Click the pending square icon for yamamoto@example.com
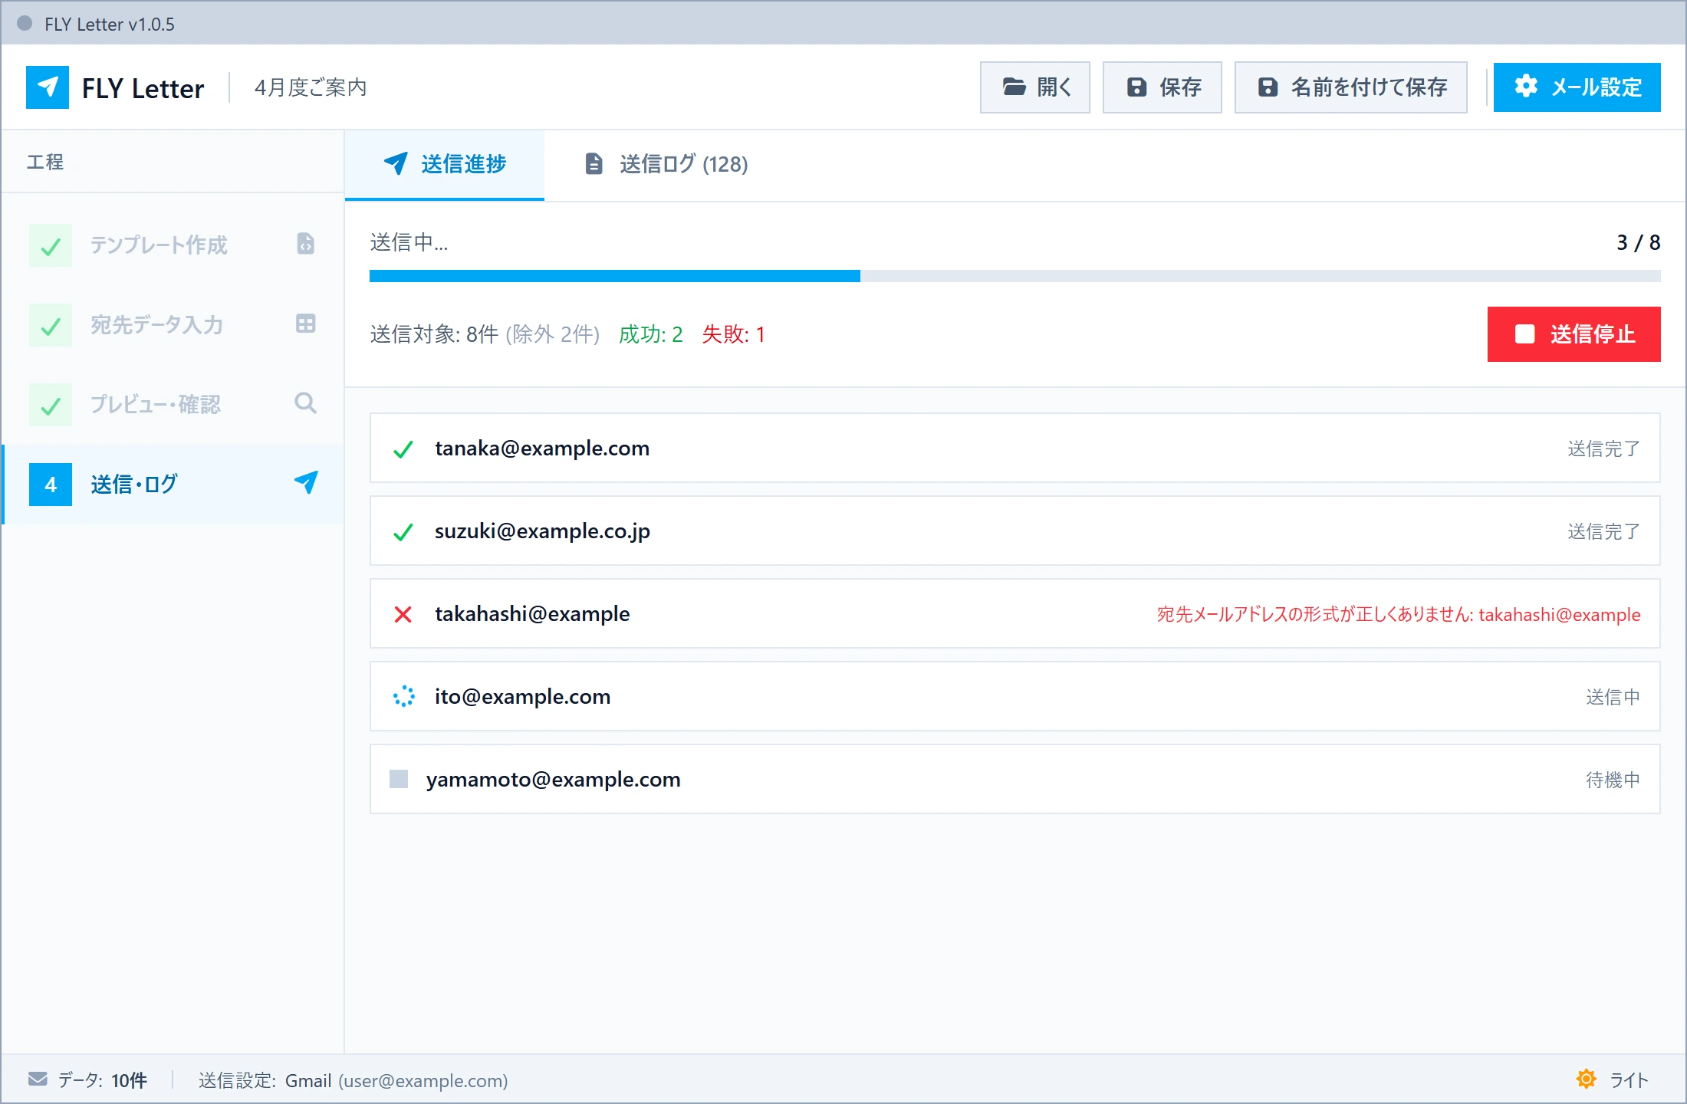Viewport: 1687px width, 1104px height. pos(399,779)
